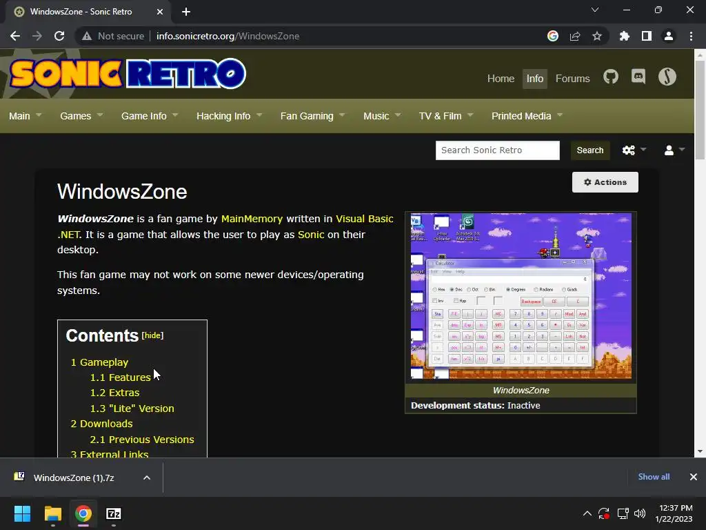This screenshot has height=530, width=706.
Task: Expand the TV & Film navigation menu
Action: coord(446,116)
